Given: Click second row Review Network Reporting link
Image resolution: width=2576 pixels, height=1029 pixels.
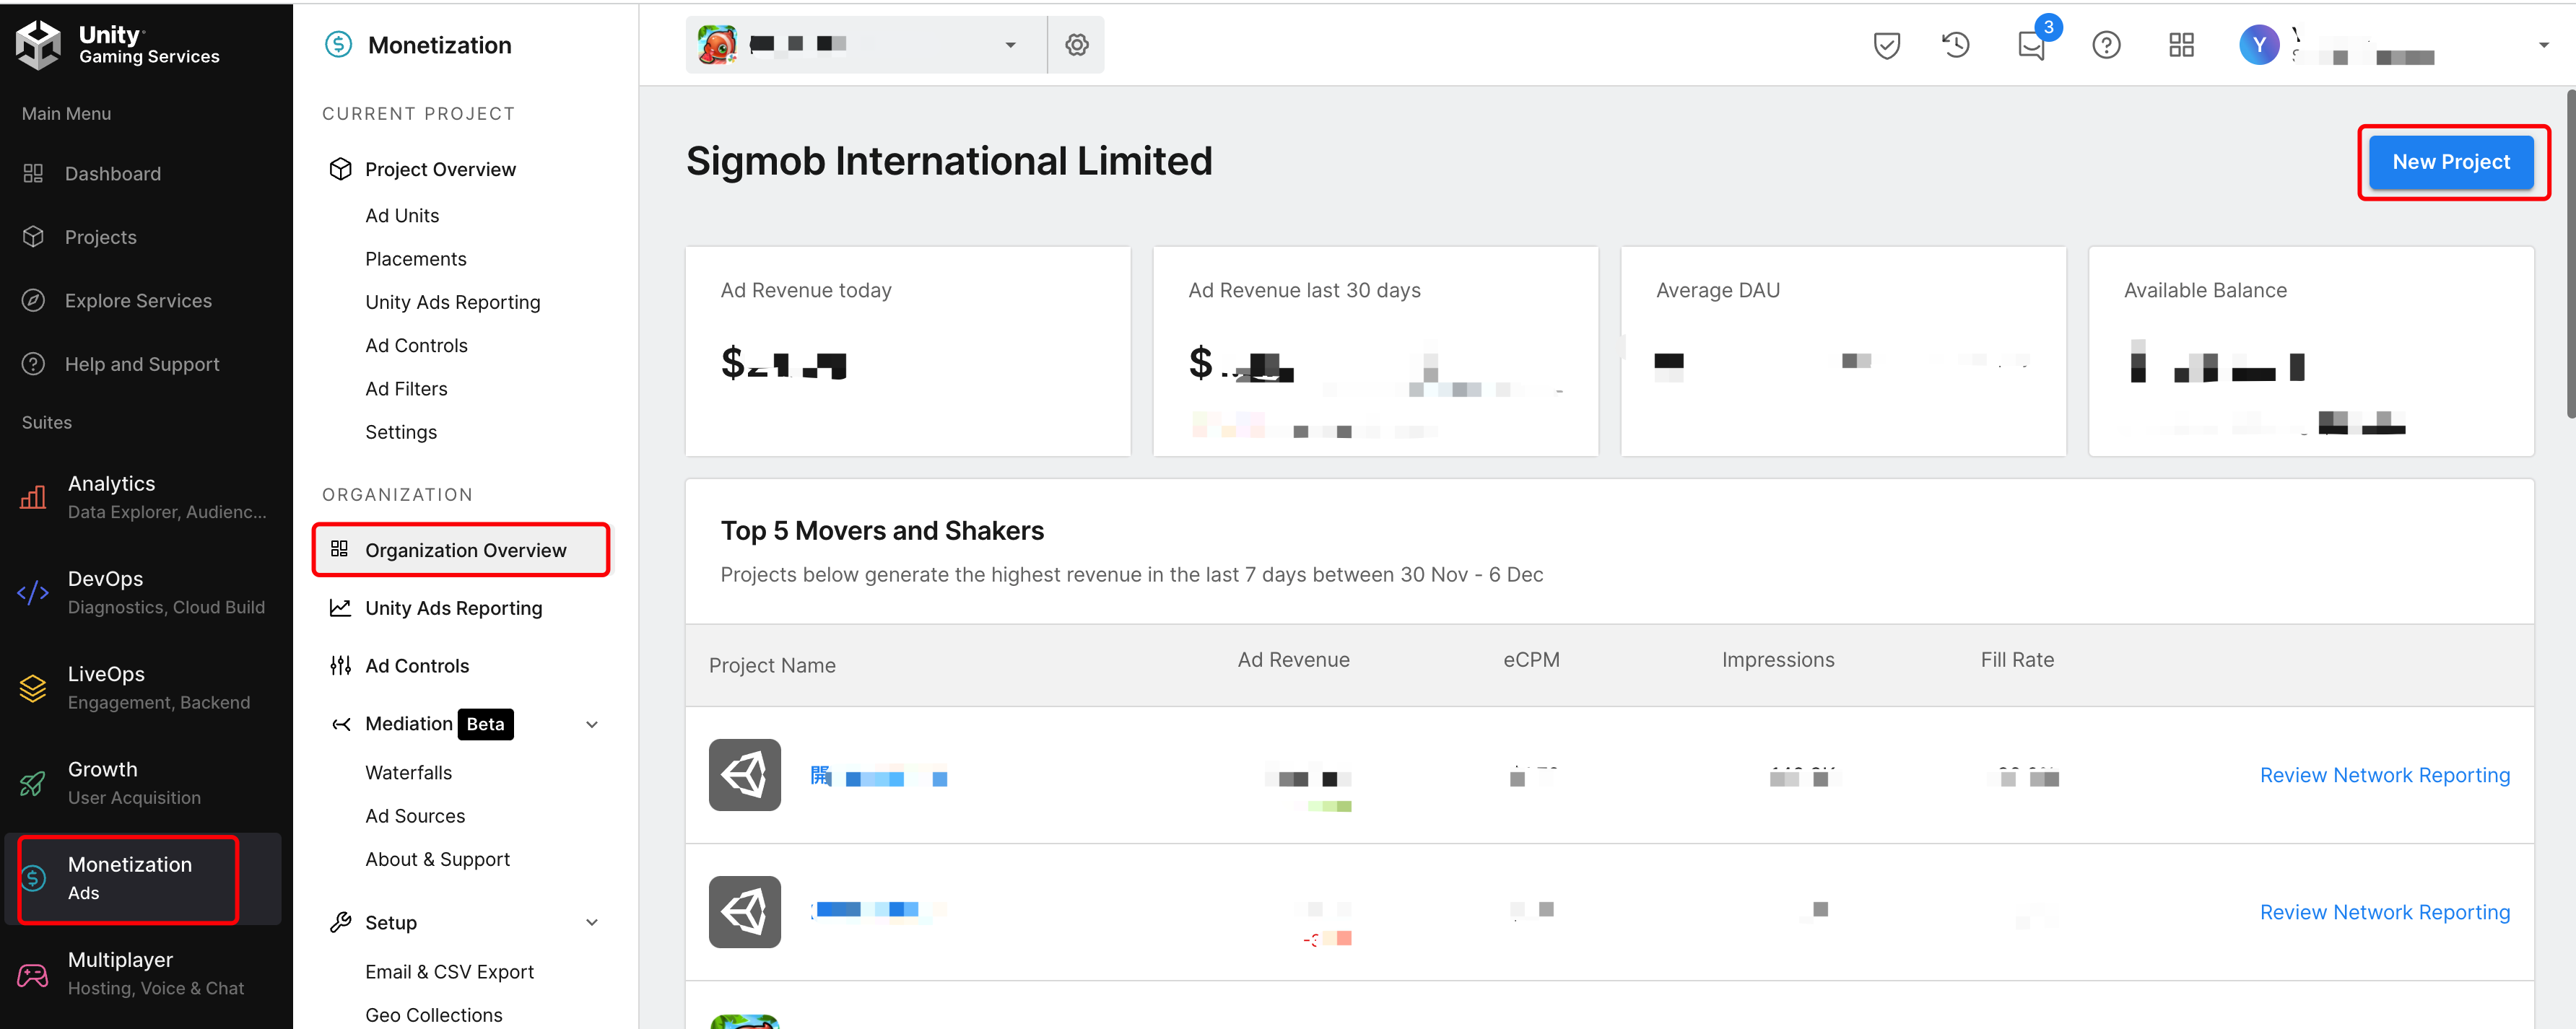Looking at the screenshot, I should 2384,912.
